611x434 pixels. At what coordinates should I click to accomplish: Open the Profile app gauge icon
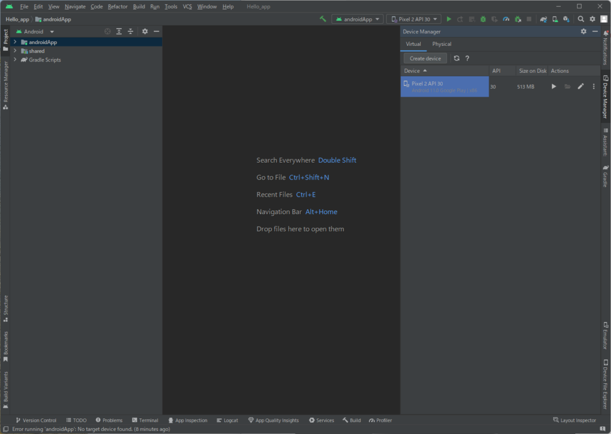506,19
